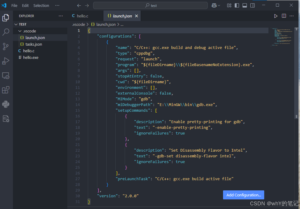Collapse the TEST folder section

pyautogui.click(x=40, y=24)
